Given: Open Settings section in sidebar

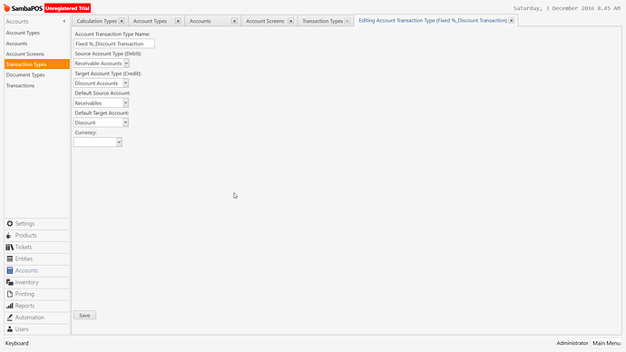Looking at the screenshot, I should 36,223.
